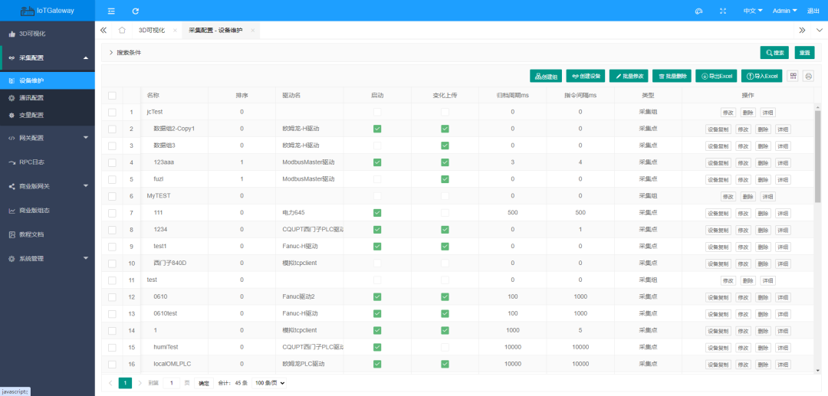
Task: Click 删除 for row 1234
Action: point(763,230)
